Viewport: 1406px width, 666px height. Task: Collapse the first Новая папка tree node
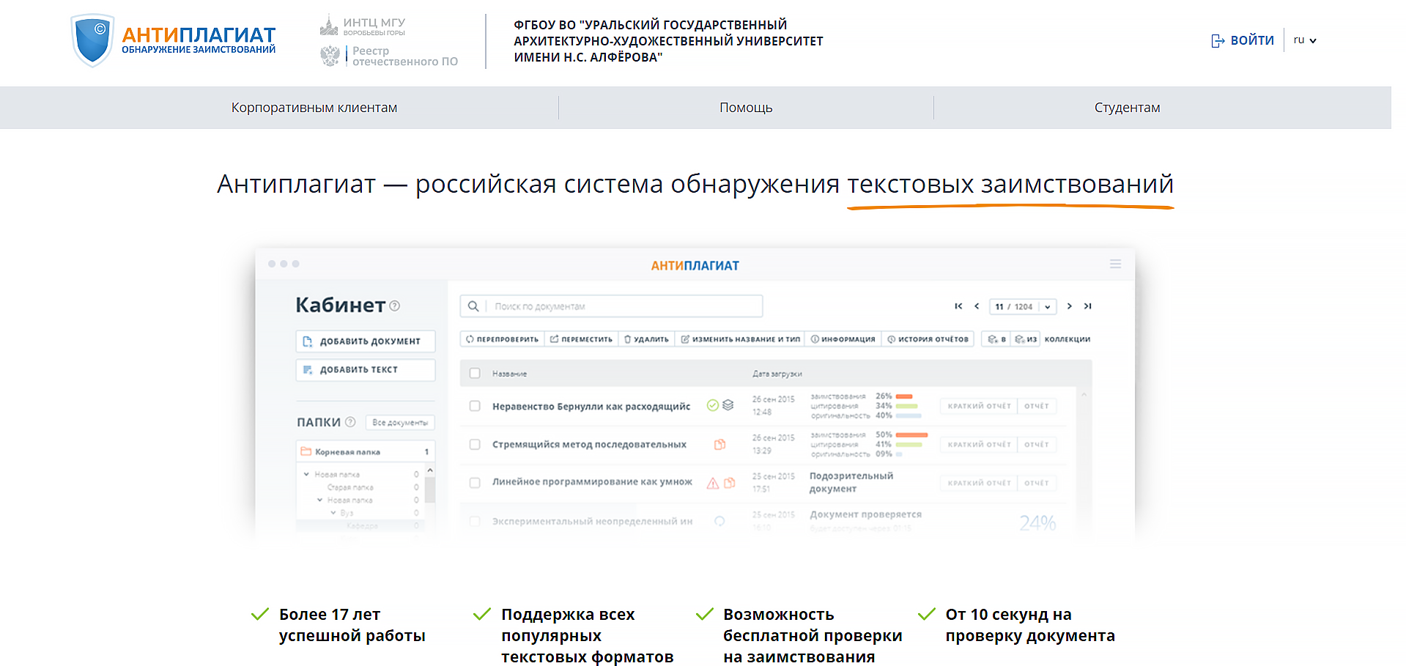[306, 474]
